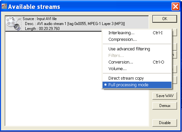Select the film reel speaker stream icon
This screenshot has width=182, height=132.
[13, 24]
